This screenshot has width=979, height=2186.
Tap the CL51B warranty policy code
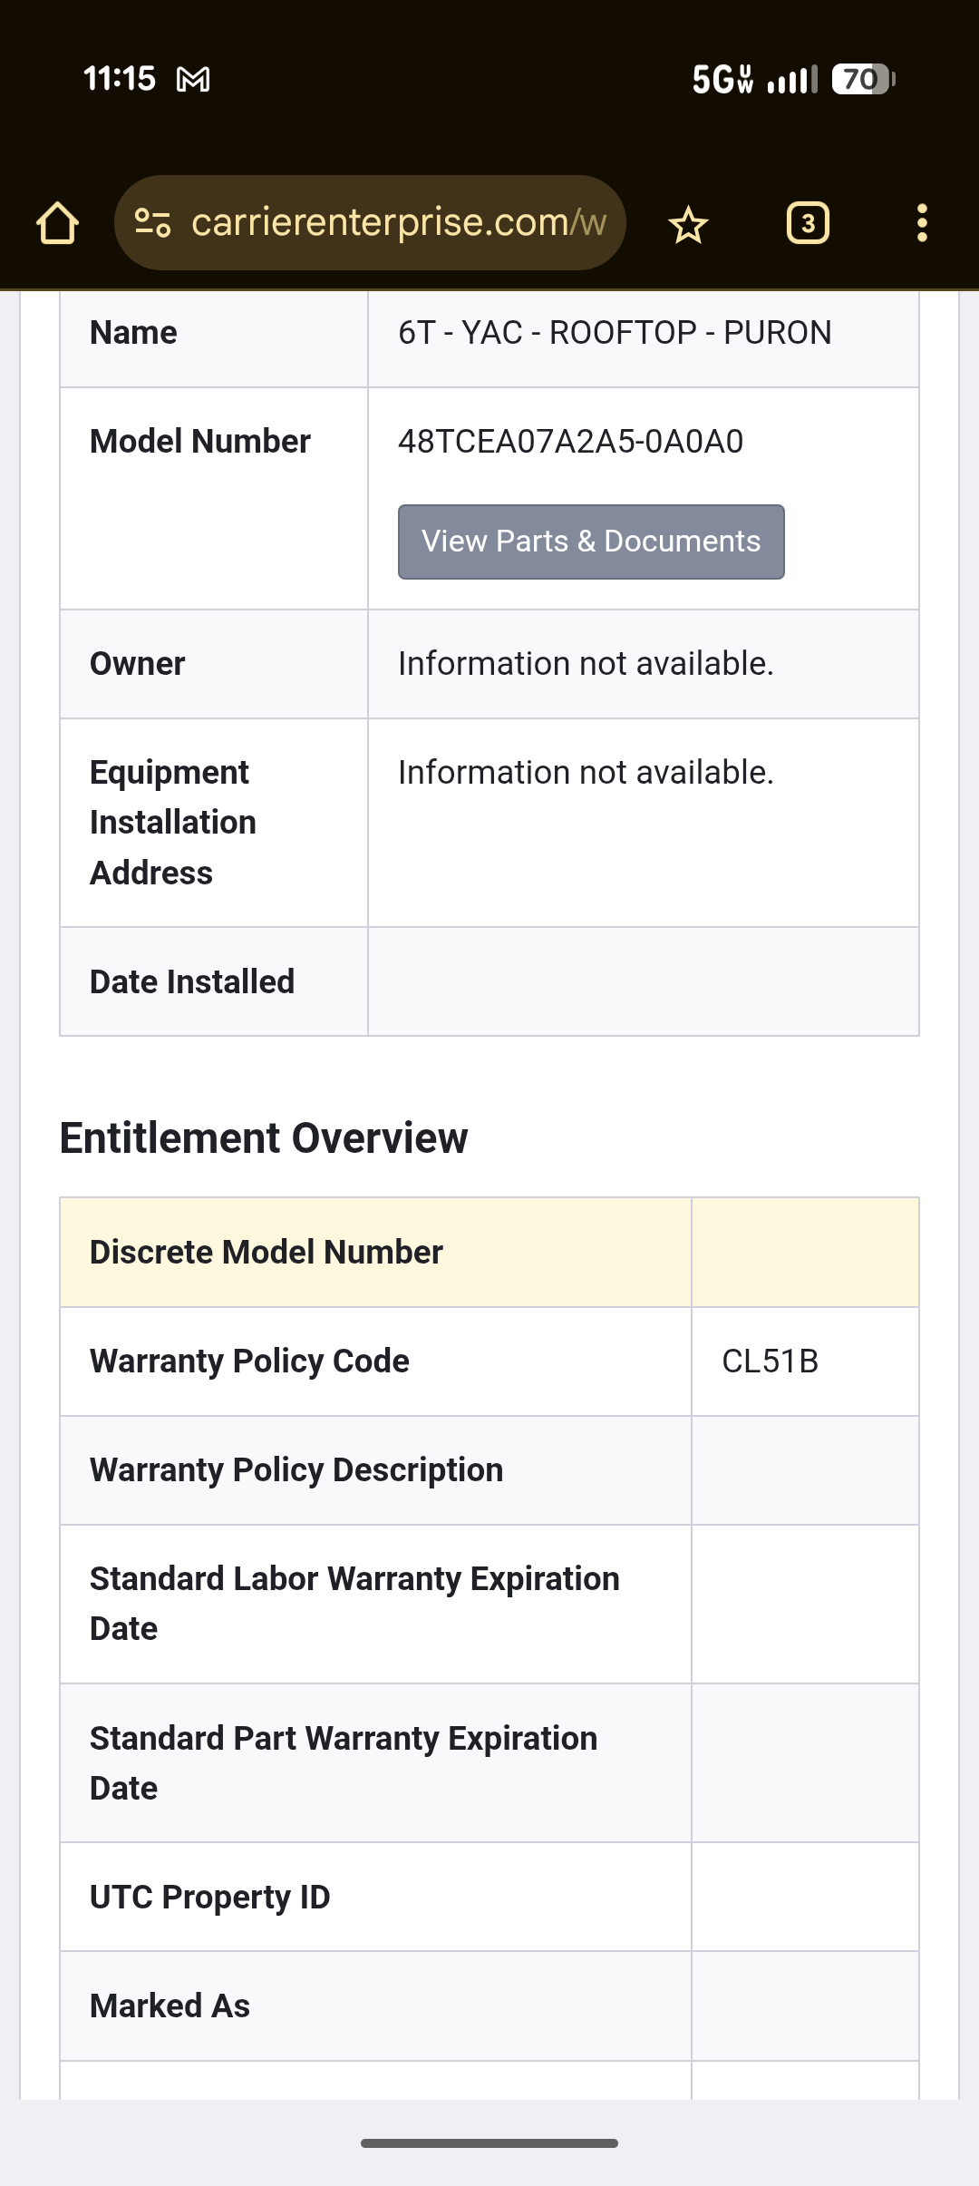(x=770, y=1361)
